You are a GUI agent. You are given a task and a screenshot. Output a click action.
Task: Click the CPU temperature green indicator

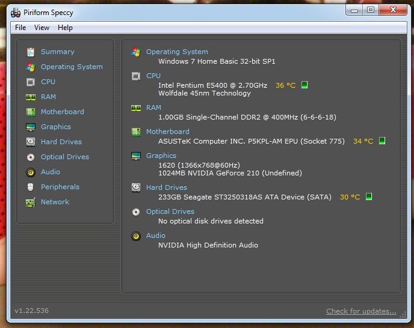tap(304, 85)
